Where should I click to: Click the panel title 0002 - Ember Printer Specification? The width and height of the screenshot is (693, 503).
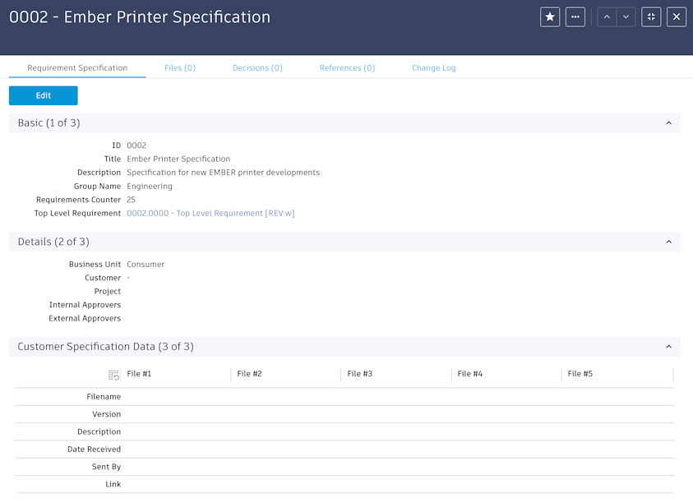[x=140, y=17]
